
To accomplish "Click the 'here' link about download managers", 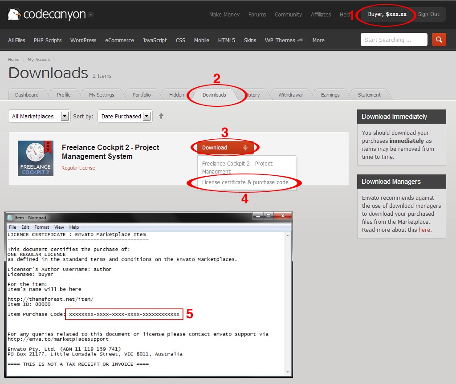I will tap(424, 230).
